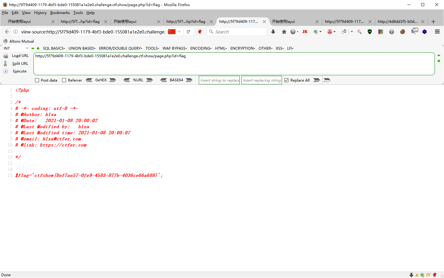Open Firefox Tools menu in menu bar
Image resolution: width=444 pixels, height=278 pixels.
[78, 13]
